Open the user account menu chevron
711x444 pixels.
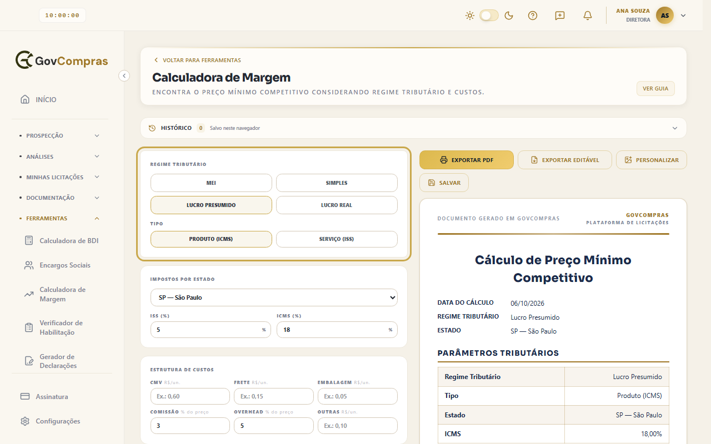pyautogui.click(x=683, y=16)
